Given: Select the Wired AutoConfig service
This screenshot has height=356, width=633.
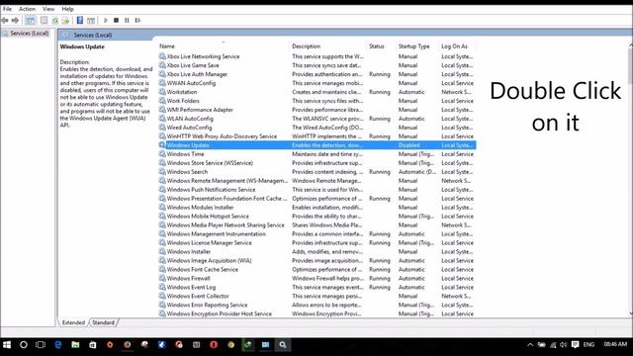Looking at the screenshot, I should [x=316, y=128].
